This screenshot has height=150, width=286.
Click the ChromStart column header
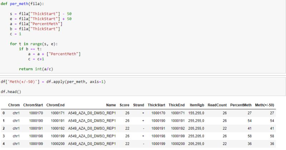[33, 105]
